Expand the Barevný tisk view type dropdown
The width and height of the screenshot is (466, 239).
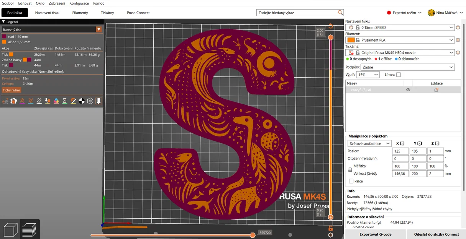51,29
